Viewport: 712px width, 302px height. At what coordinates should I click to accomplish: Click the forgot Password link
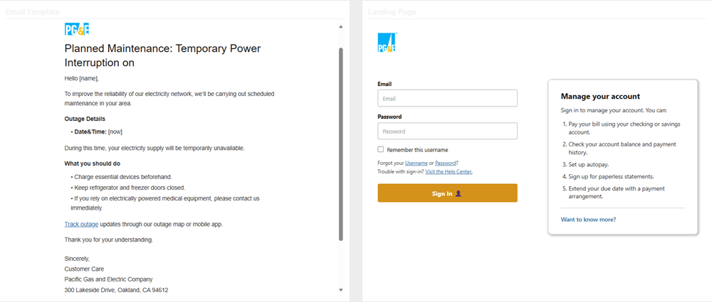tap(446, 163)
